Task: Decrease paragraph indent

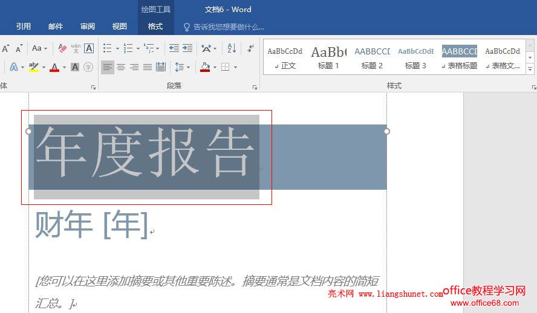Action: [x=174, y=48]
